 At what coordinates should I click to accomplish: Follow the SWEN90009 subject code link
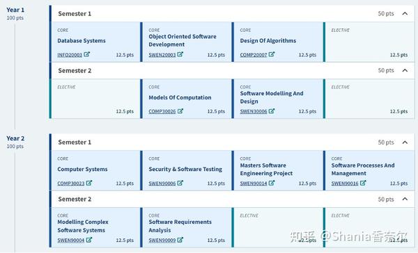[x=162, y=240]
